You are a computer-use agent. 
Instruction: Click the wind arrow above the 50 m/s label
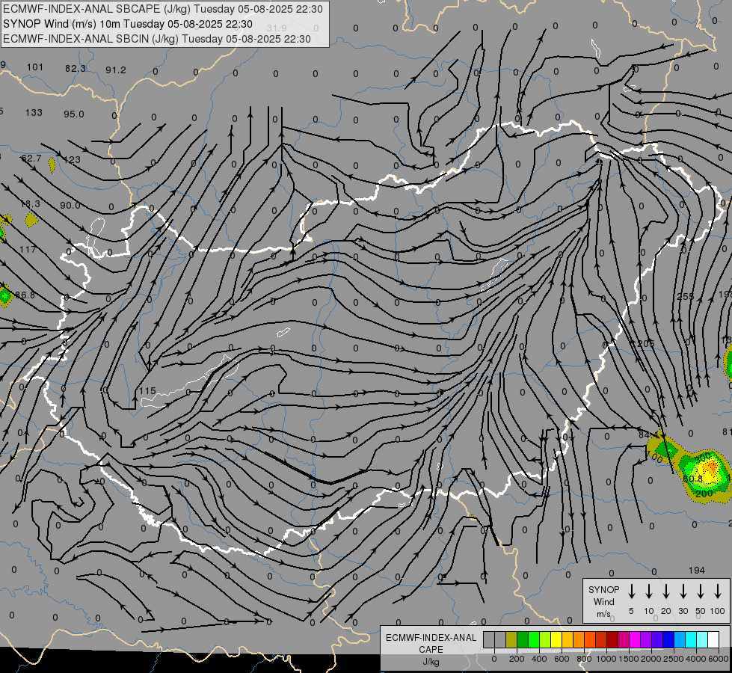(701, 591)
